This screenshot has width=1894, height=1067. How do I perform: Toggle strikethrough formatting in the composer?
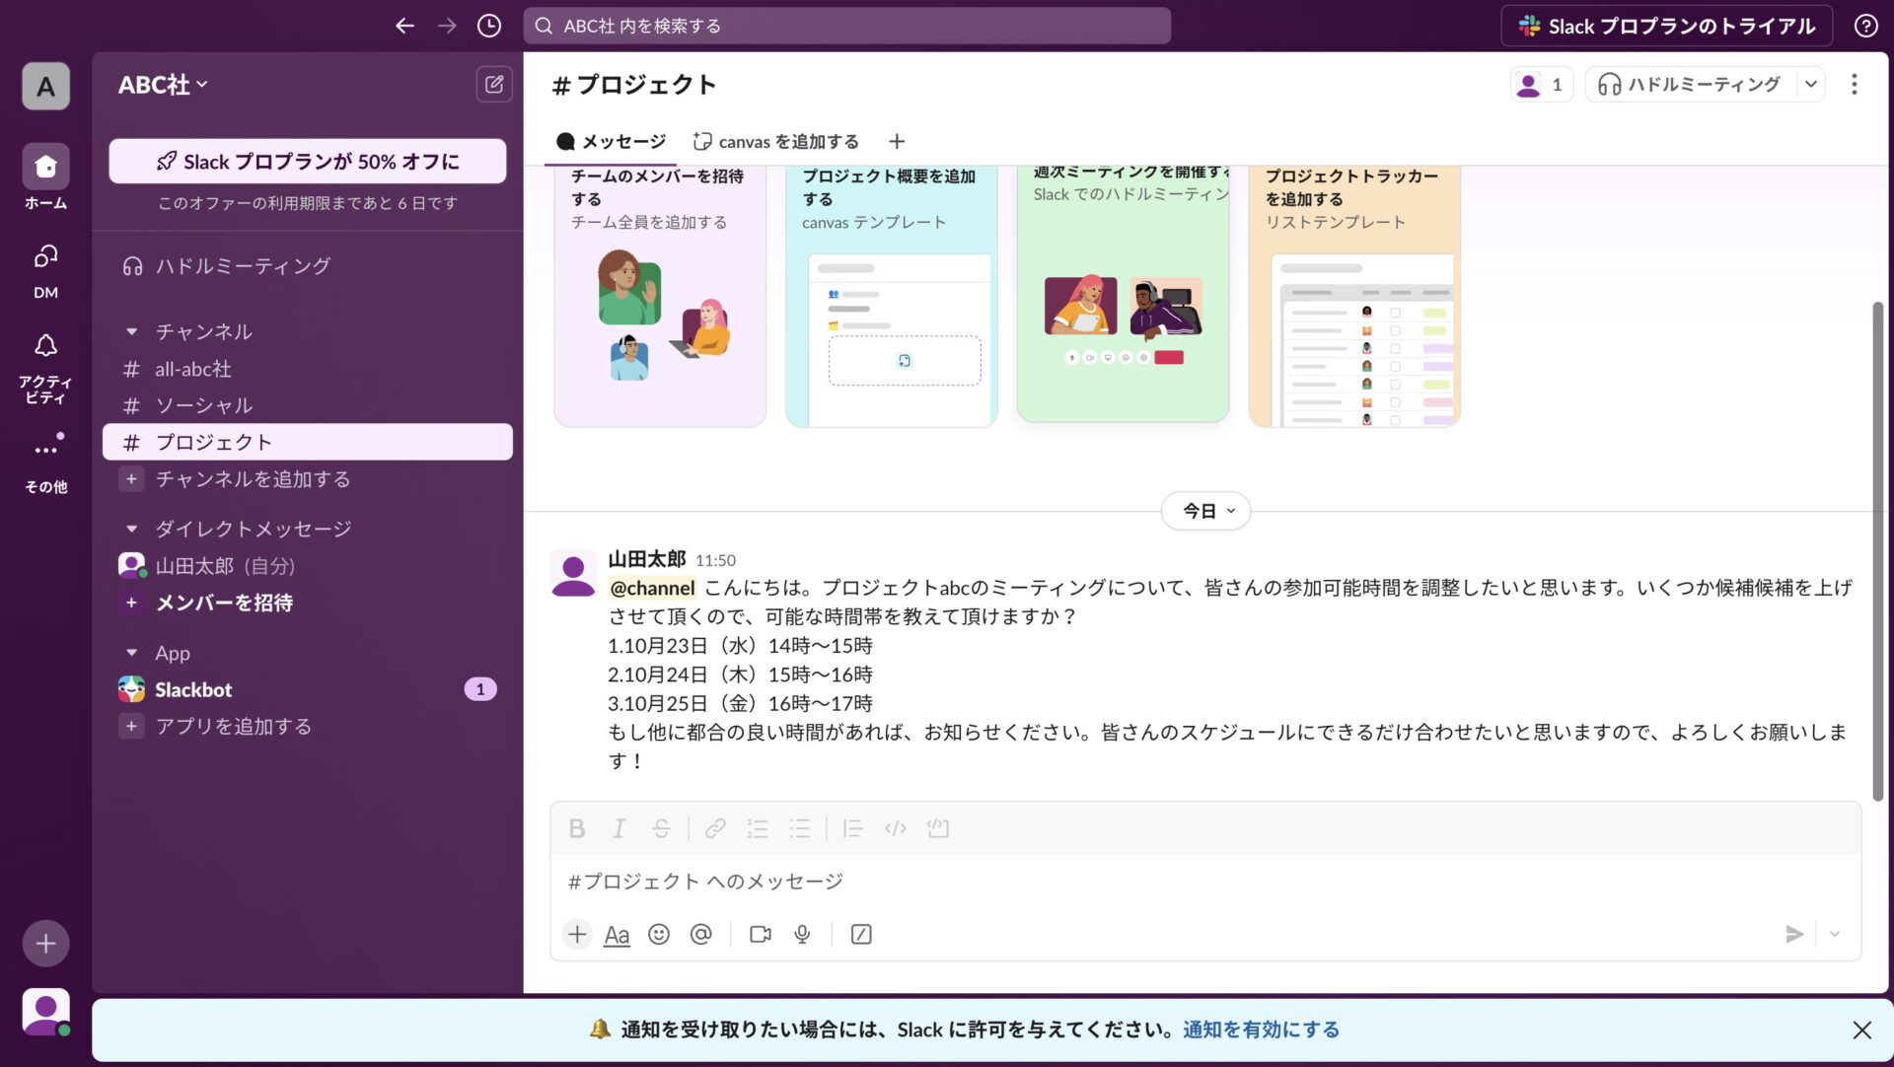(x=660, y=828)
